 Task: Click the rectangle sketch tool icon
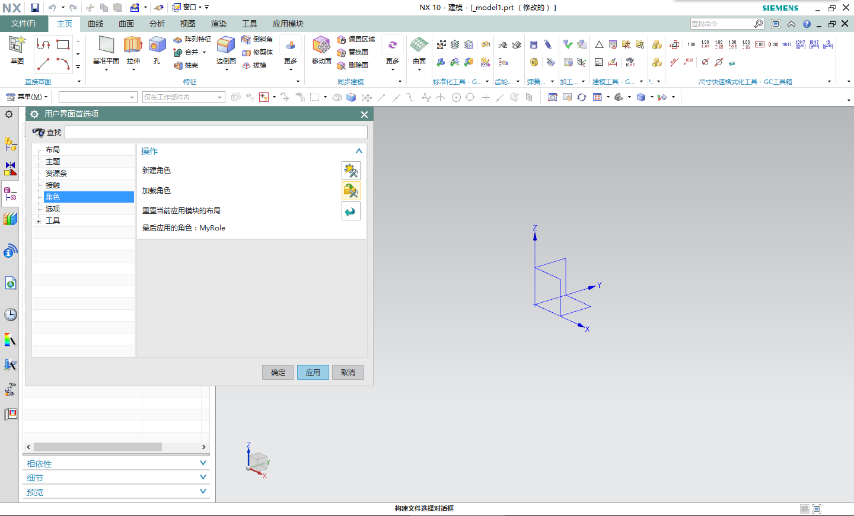[x=63, y=44]
